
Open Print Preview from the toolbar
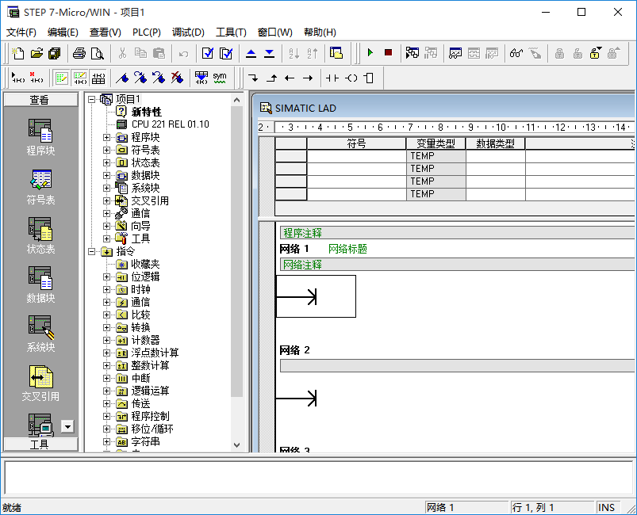(x=98, y=53)
